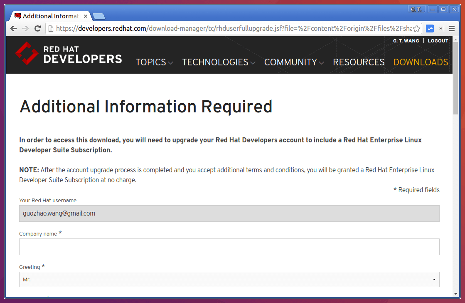The width and height of the screenshot is (465, 303).
Task: Open a new browser tab
Action: 99,17
